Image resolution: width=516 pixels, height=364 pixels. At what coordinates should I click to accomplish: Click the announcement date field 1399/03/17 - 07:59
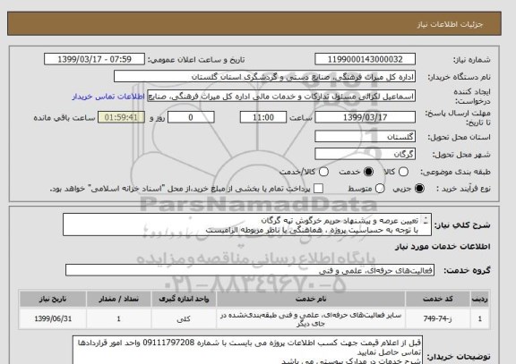94,59
